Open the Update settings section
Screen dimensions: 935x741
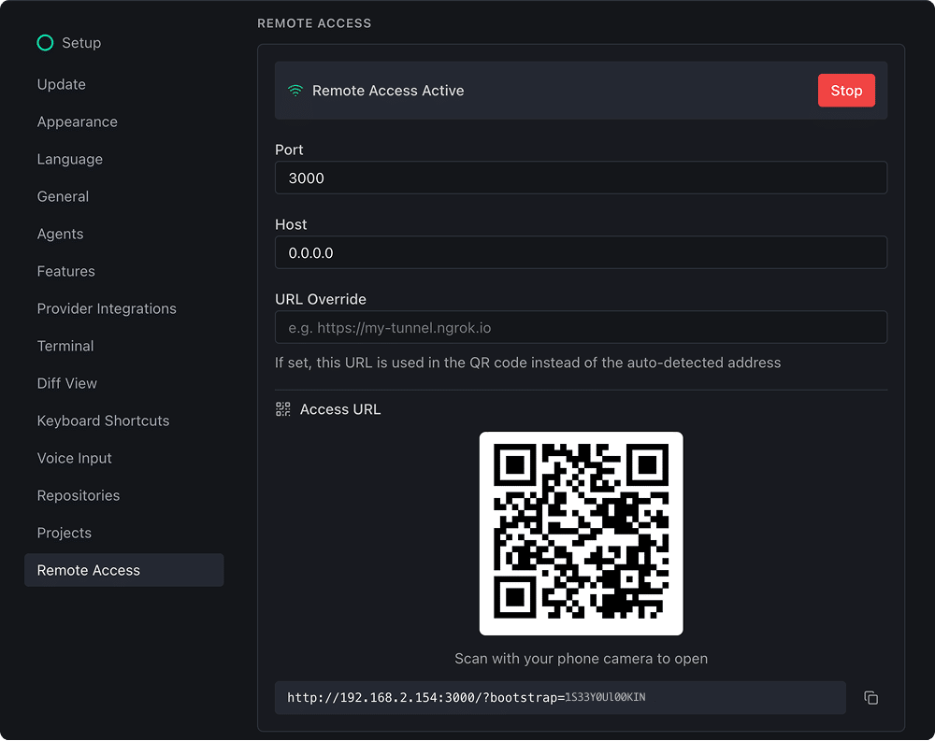point(62,84)
